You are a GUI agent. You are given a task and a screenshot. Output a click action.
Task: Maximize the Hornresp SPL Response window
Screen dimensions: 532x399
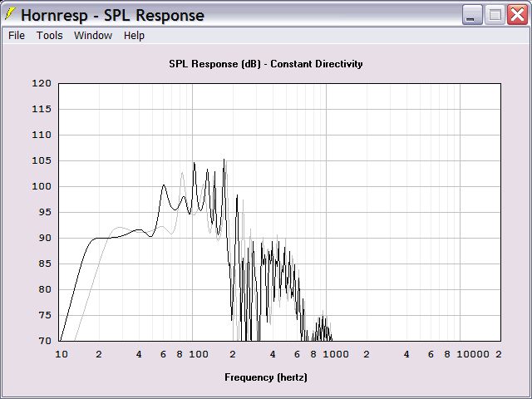pos(495,15)
